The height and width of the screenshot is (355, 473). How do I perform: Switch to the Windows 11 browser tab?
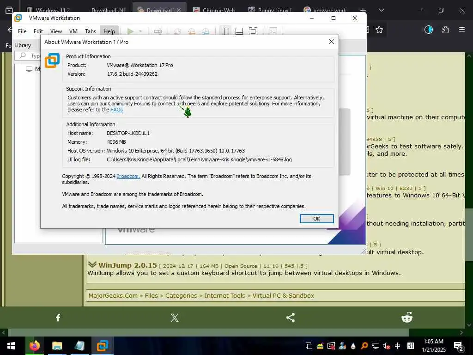point(48,10)
